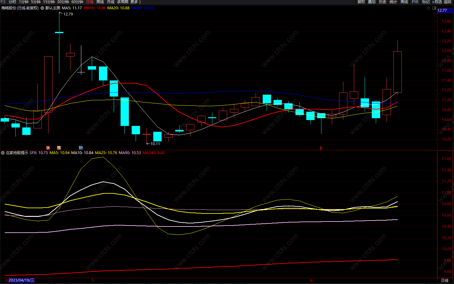Click the 10.11 low price annotation
The height and width of the screenshot is (284, 454).
point(155,144)
